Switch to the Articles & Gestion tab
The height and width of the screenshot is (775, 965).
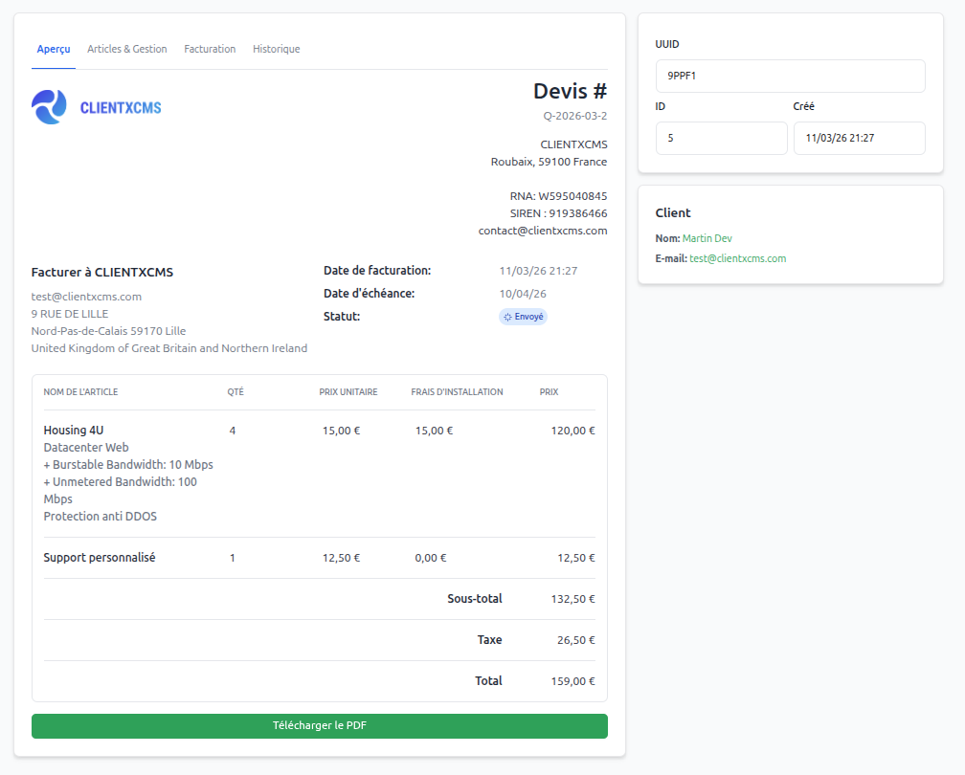pyautogui.click(x=126, y=49)
